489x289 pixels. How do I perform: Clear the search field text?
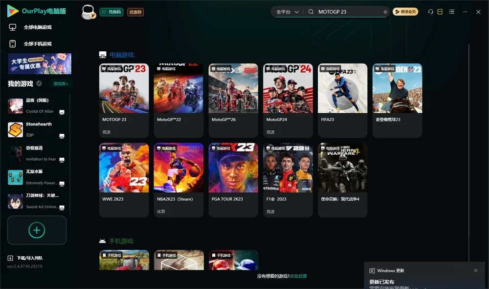pos(385,12)
